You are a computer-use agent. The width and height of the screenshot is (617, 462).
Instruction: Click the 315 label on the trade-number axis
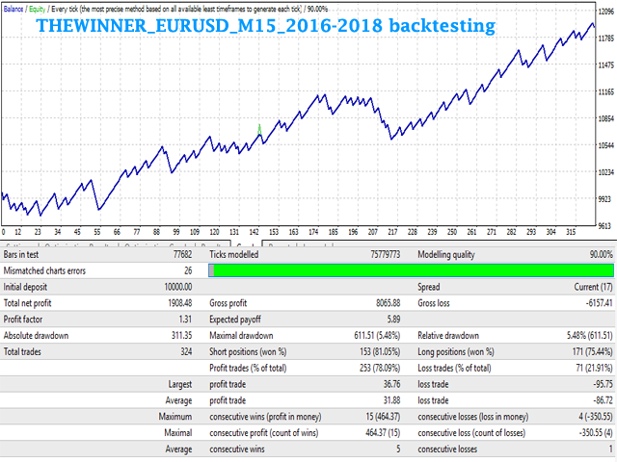click(571, 232)
